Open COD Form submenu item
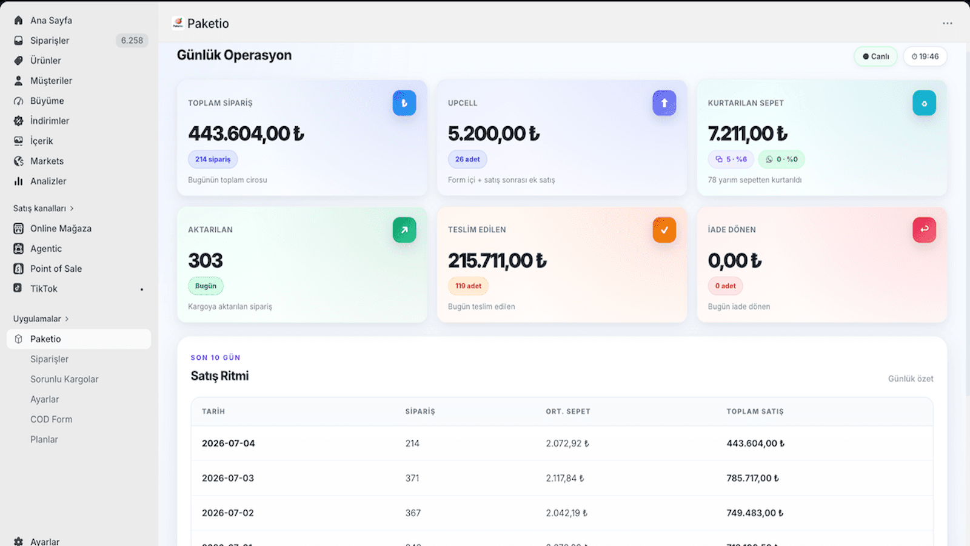Screen dimensions: 970x546 pyautogui.click(x=52, y=419)
